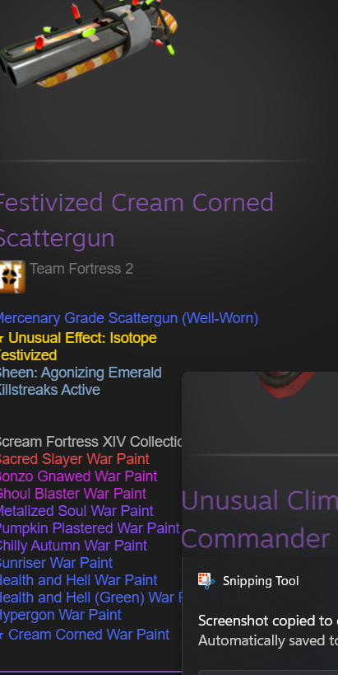Image resolution: width=338 pixels, height=675 pixels.
Task: Click the Sheen: Agonizing Emerald text
Action: coord(81,373)
